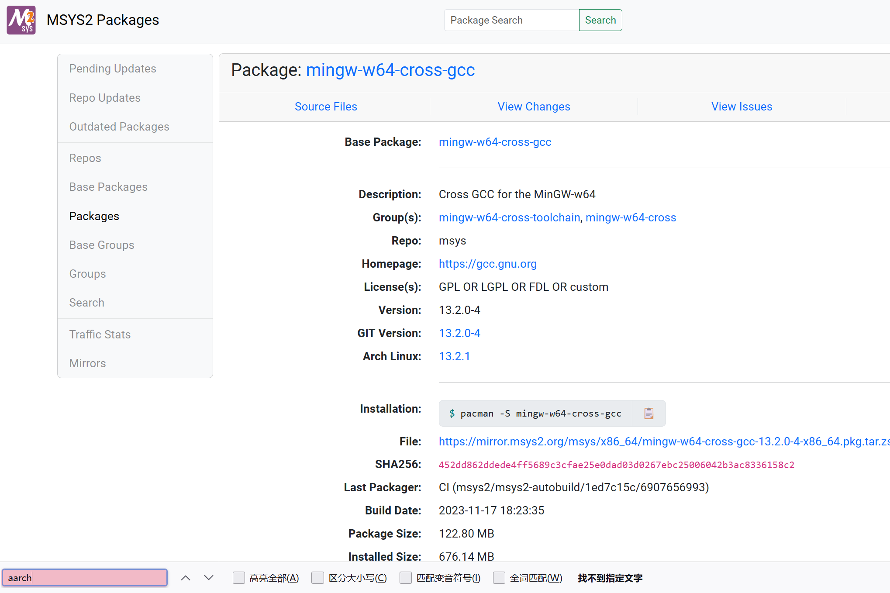Enable whole word match checkbox
The width and height of the screenshot is (890, 593).
(499, 578)
